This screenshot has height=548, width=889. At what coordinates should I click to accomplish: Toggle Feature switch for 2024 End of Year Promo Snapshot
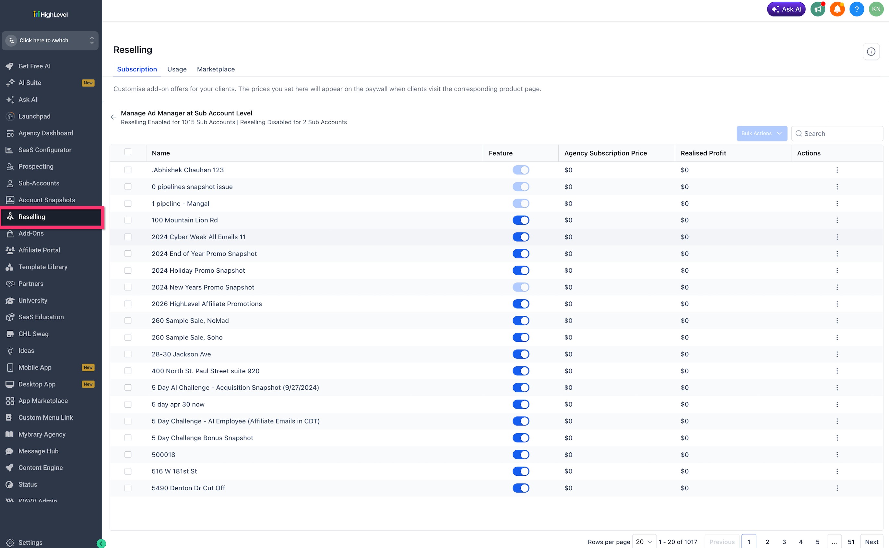[x=521, y=254]
